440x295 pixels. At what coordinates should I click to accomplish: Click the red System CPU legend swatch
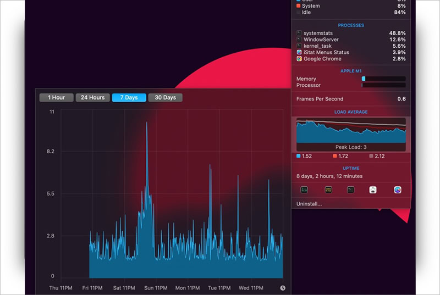pyautogui.click(x=298, y=6)
